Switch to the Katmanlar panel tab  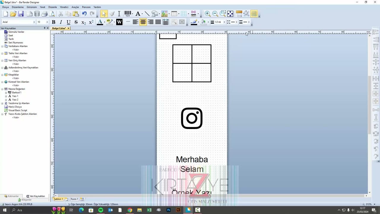tap(11, 196)
